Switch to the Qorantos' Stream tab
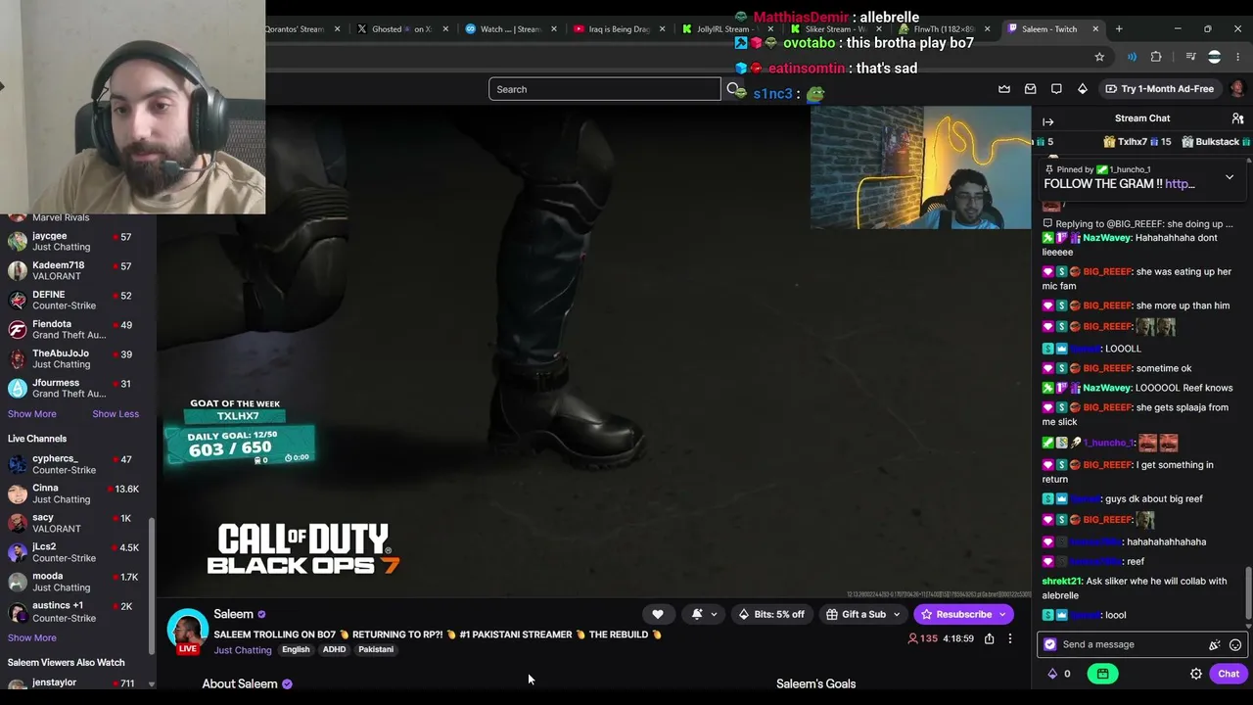Screen dimensions: 1253x705 [x=294, y=29]
